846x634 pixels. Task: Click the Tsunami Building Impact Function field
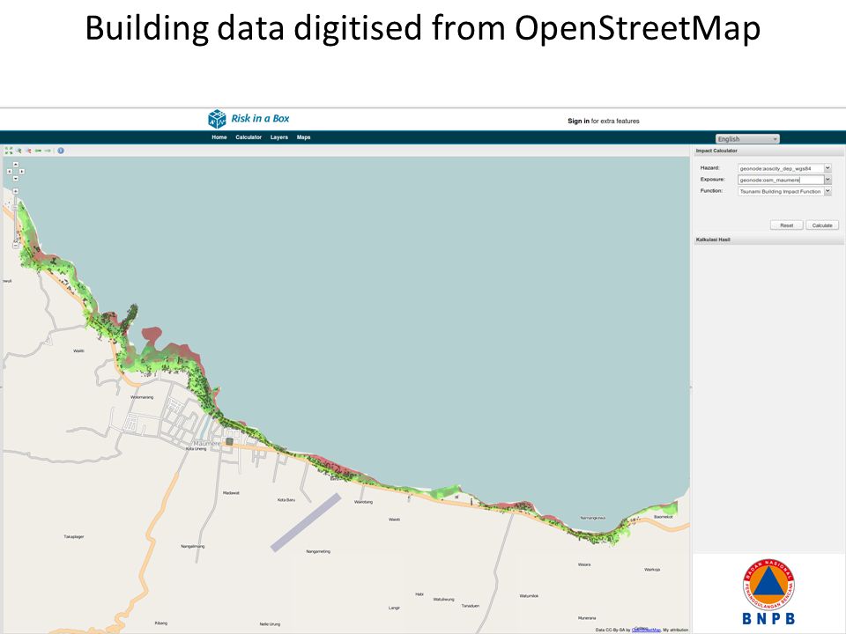tap(781, 191)
